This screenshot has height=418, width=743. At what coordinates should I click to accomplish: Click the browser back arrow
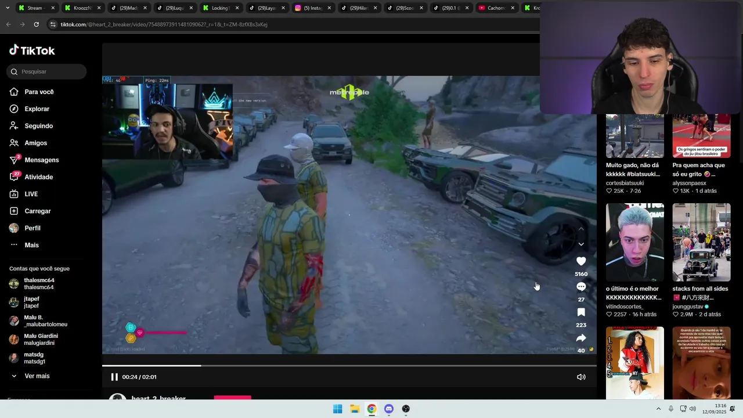pos(8,24)
